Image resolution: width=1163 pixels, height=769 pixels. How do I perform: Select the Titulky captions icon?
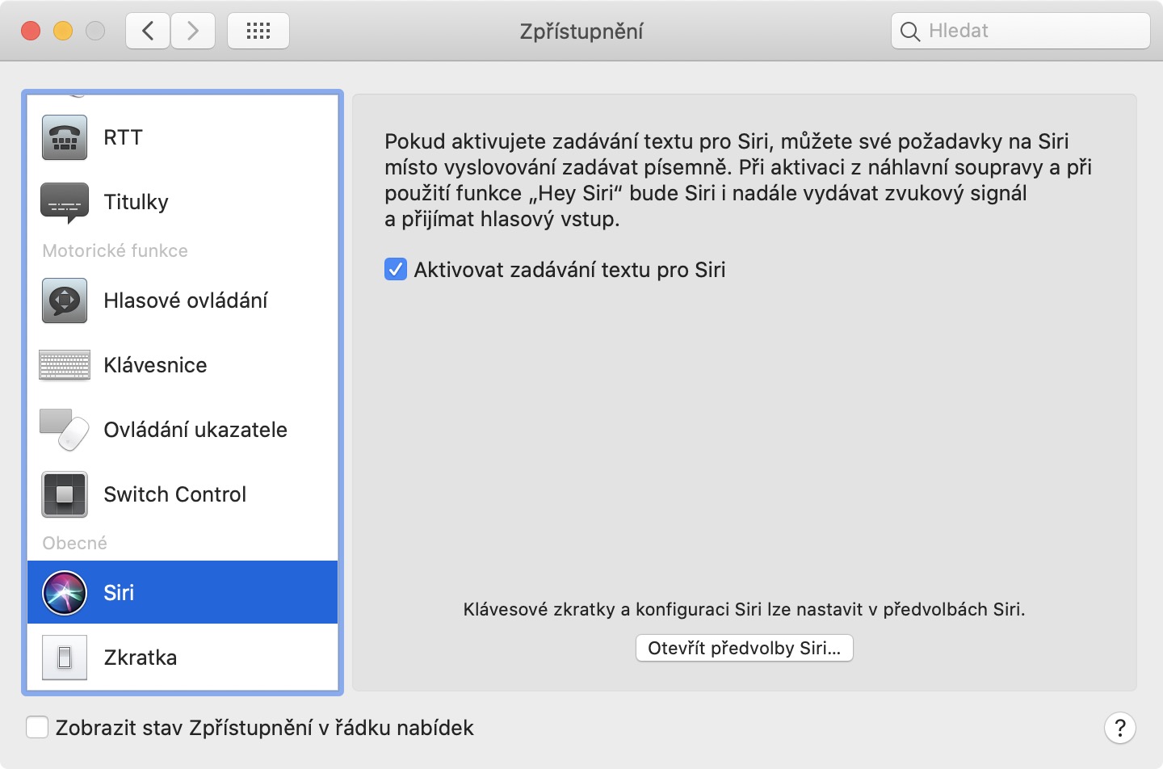[x=65, y=202]
